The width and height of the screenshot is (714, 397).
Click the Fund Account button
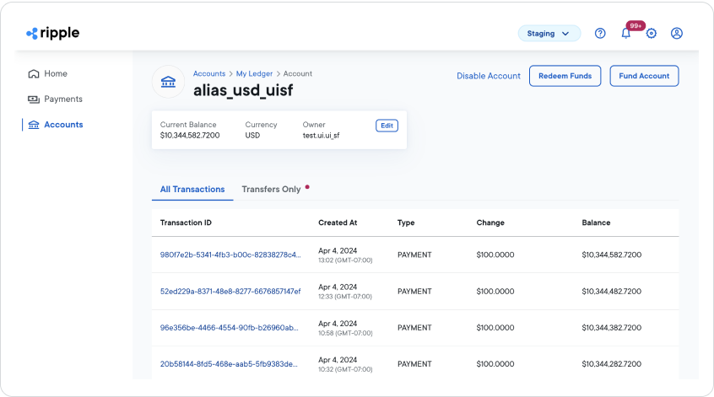coord(644,76)
